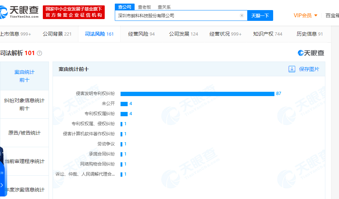Select 纠纷对象信息统计前十 in the side menu
Image resolution: width=339 pixels, height=199 pixels.
tap(24, 104)
